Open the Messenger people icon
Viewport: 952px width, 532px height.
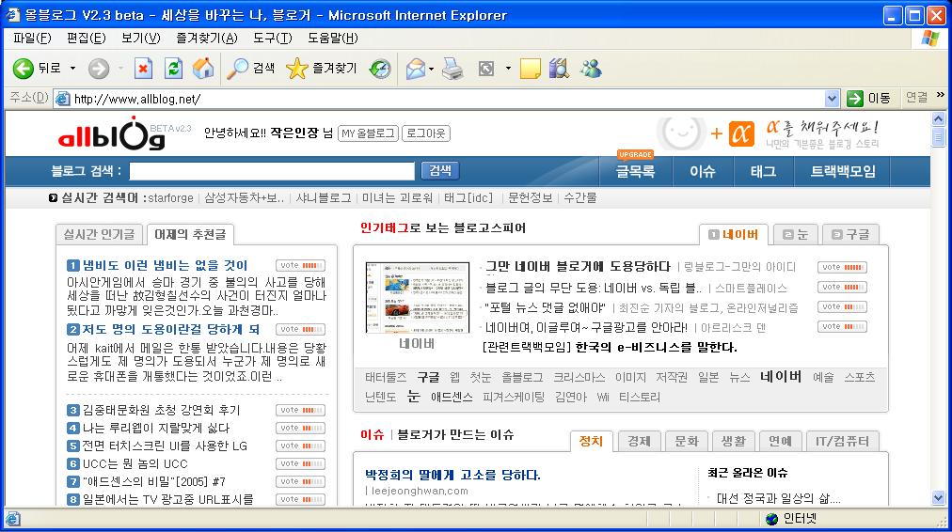(x=590, y=69)
